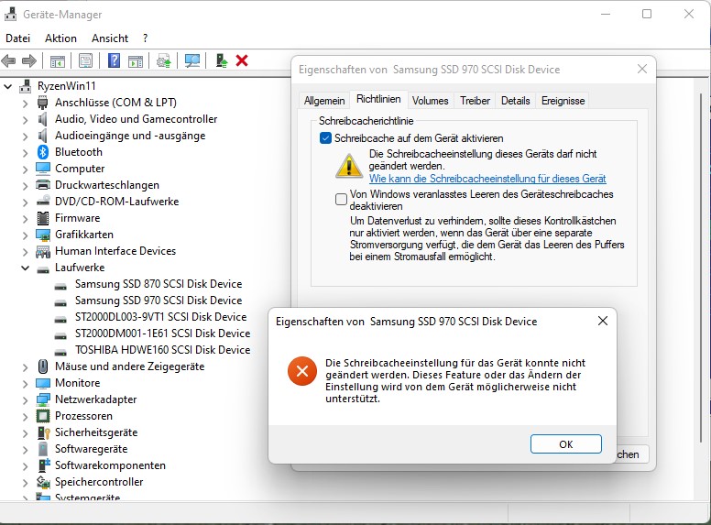Select the Richtlinien tab
The height and width of the screenshot is (525, 711).
pos(378,99)
